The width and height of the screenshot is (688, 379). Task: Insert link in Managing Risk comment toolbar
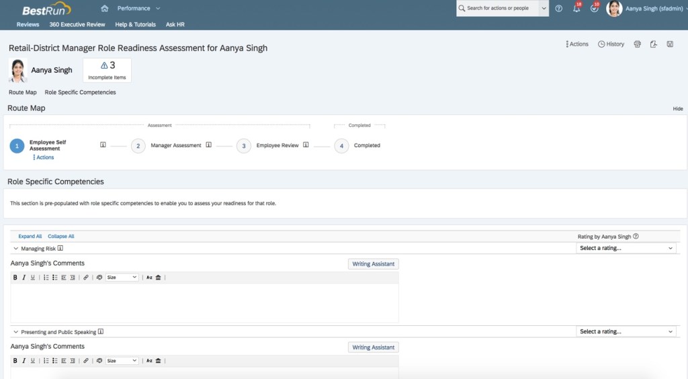pos(86,278)
